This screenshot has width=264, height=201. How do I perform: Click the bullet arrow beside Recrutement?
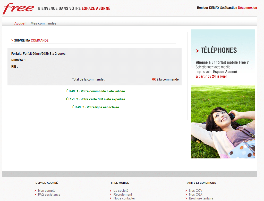(110, 195)
